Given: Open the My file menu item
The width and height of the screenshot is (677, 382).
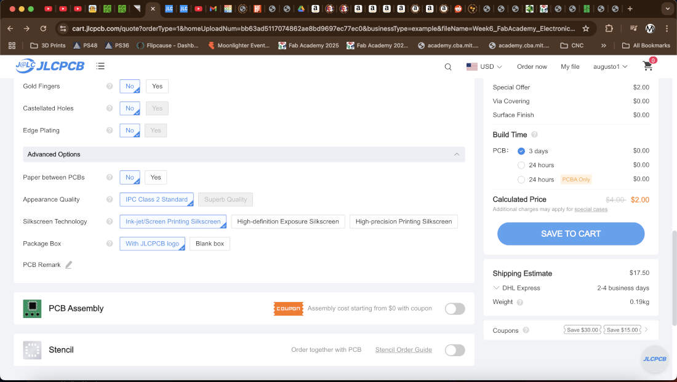Looking at the screenshot, I should (570, 66).
